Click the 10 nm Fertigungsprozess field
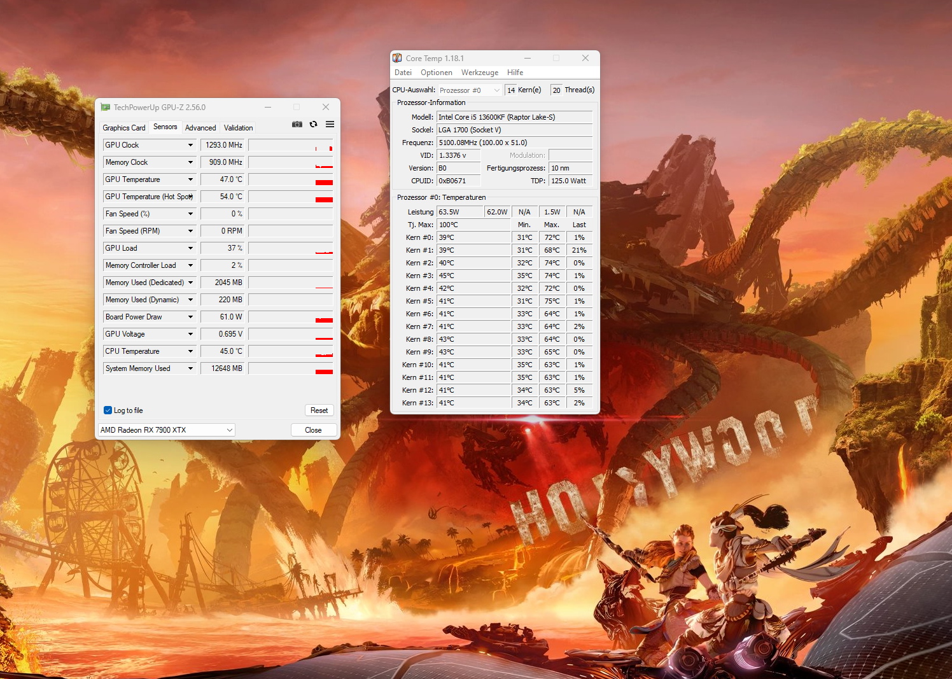 [571, 168]
